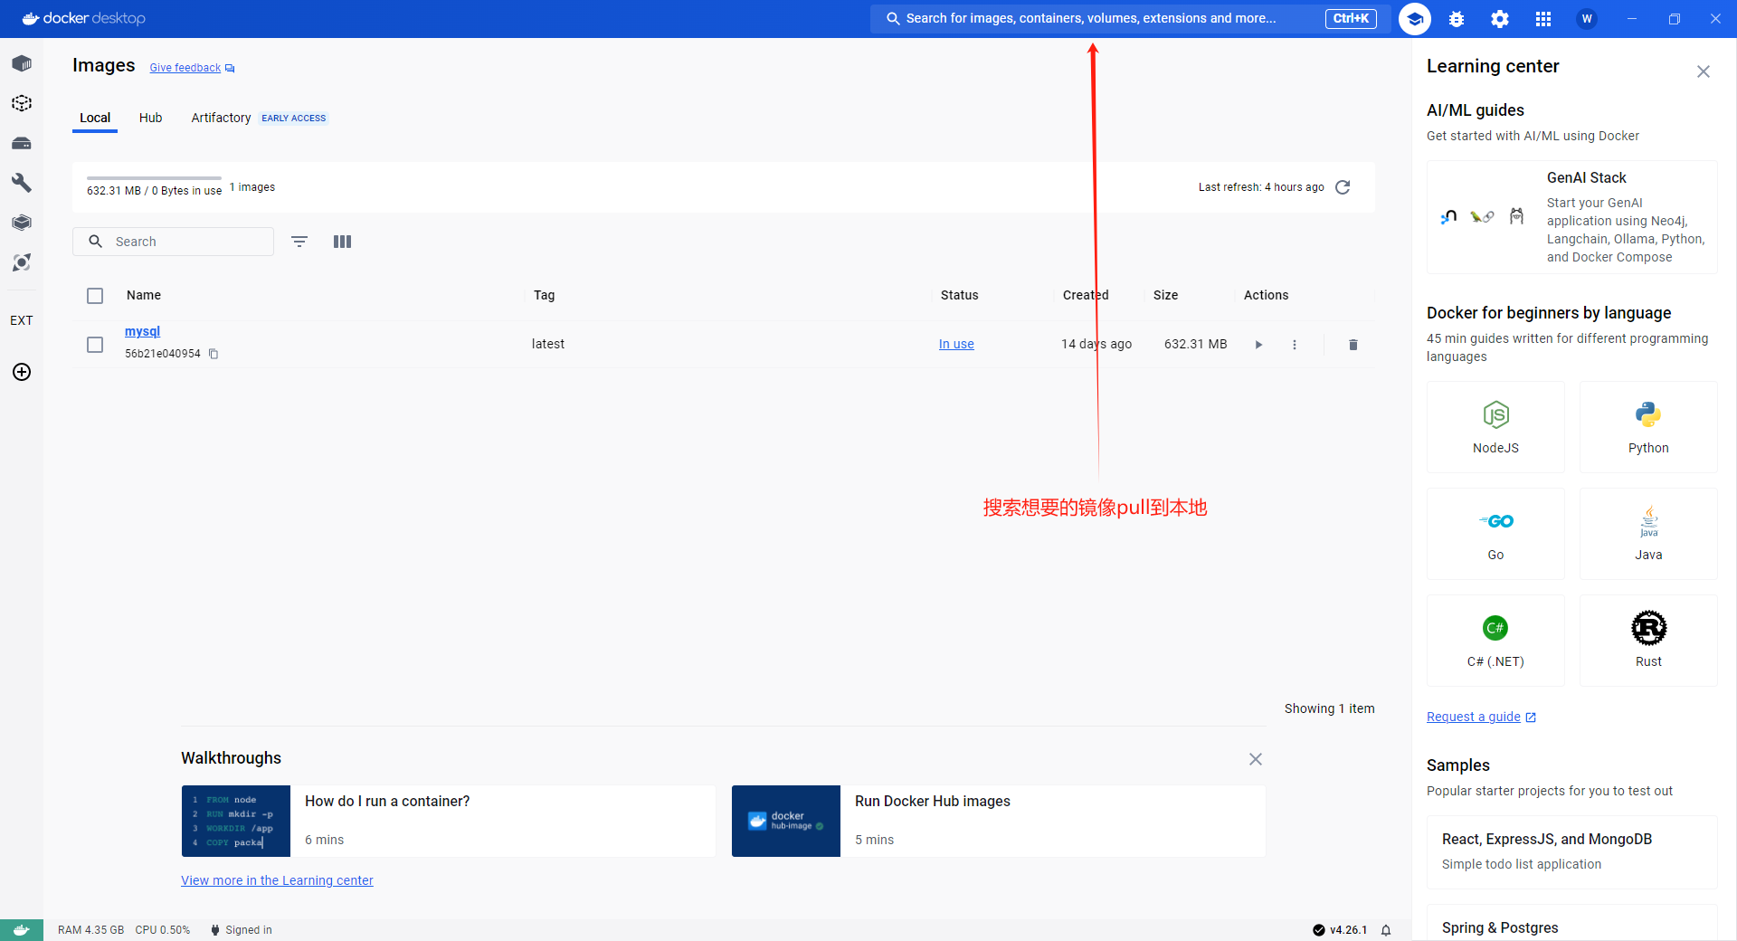Toggle the Learning center graduation cap button
The height and width of the screenshot is (941, 1737).
tap(1415, 19)
